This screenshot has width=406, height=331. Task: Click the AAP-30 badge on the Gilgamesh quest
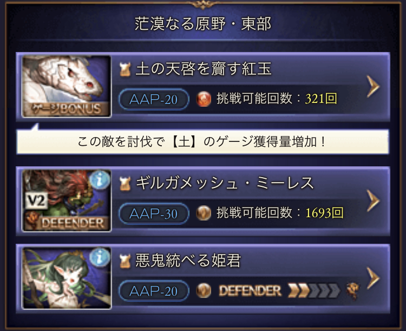pos(154,213)
